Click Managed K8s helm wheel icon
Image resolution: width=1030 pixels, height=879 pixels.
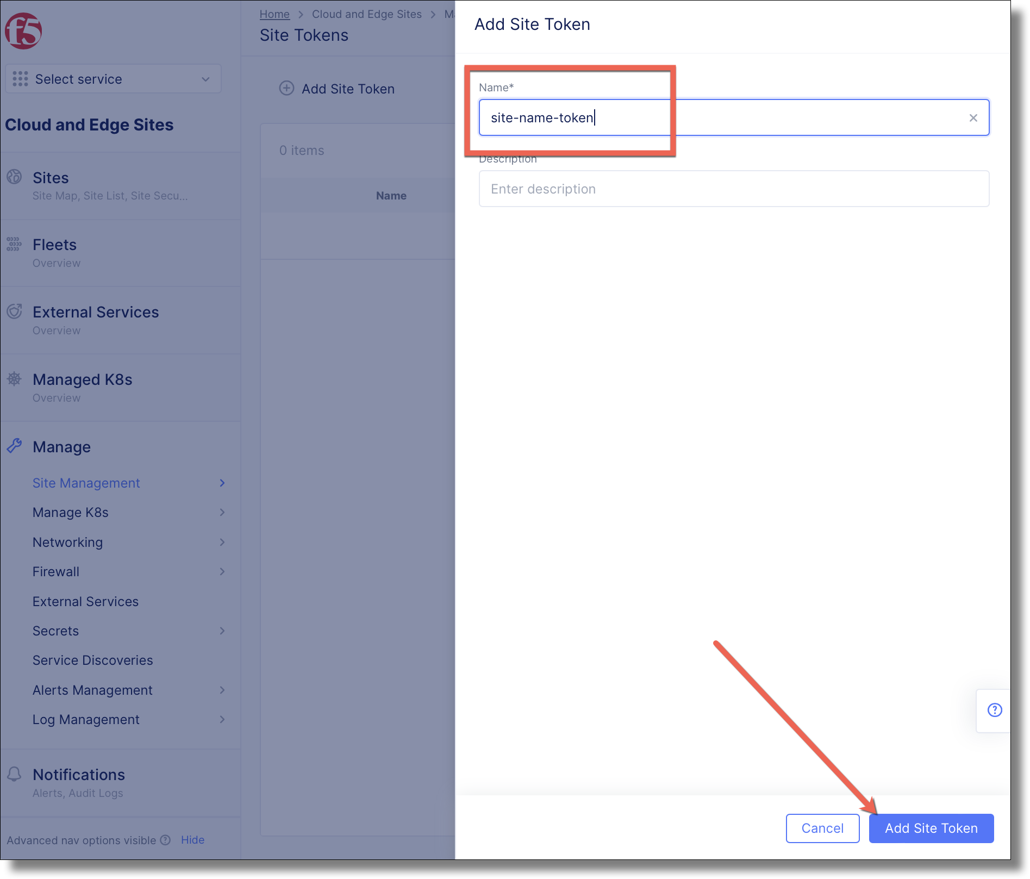pos(14,379)
